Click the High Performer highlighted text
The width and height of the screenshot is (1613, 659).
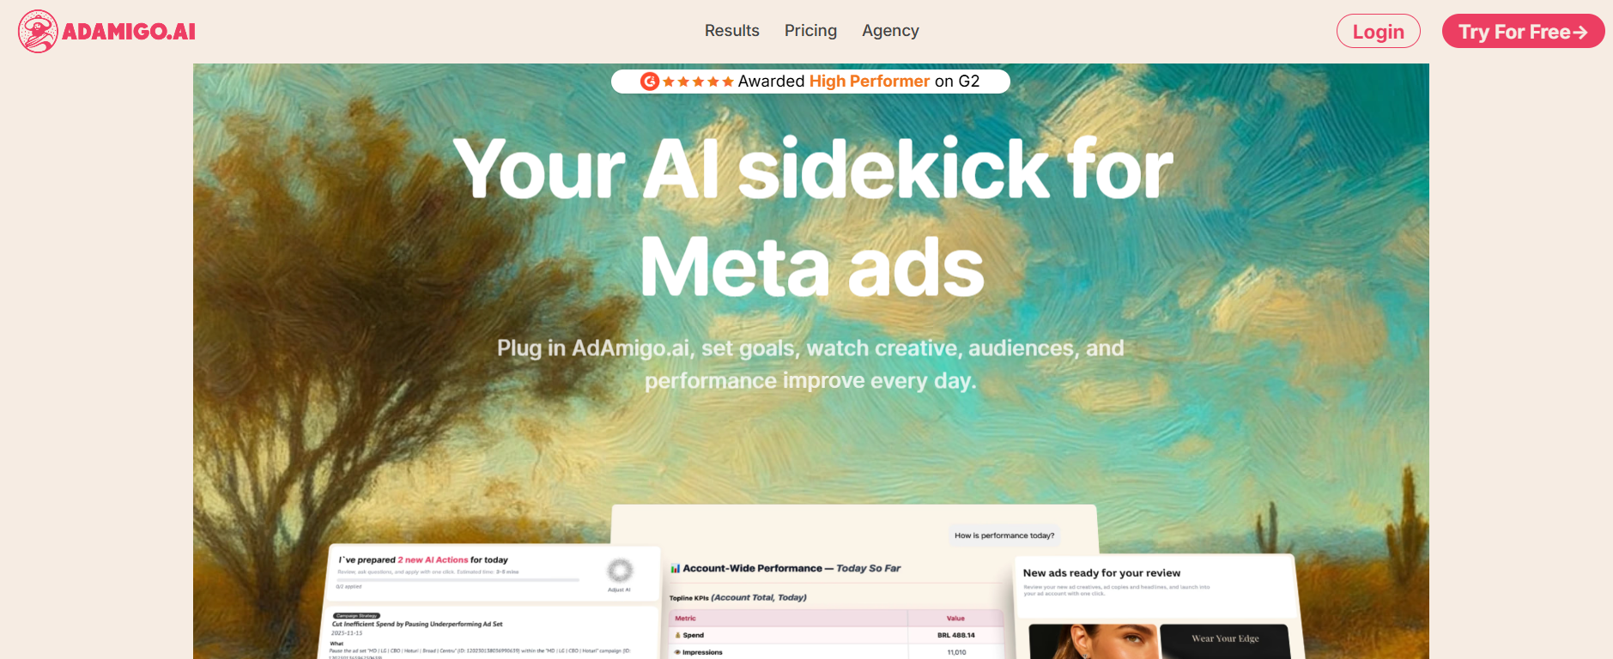869,82
